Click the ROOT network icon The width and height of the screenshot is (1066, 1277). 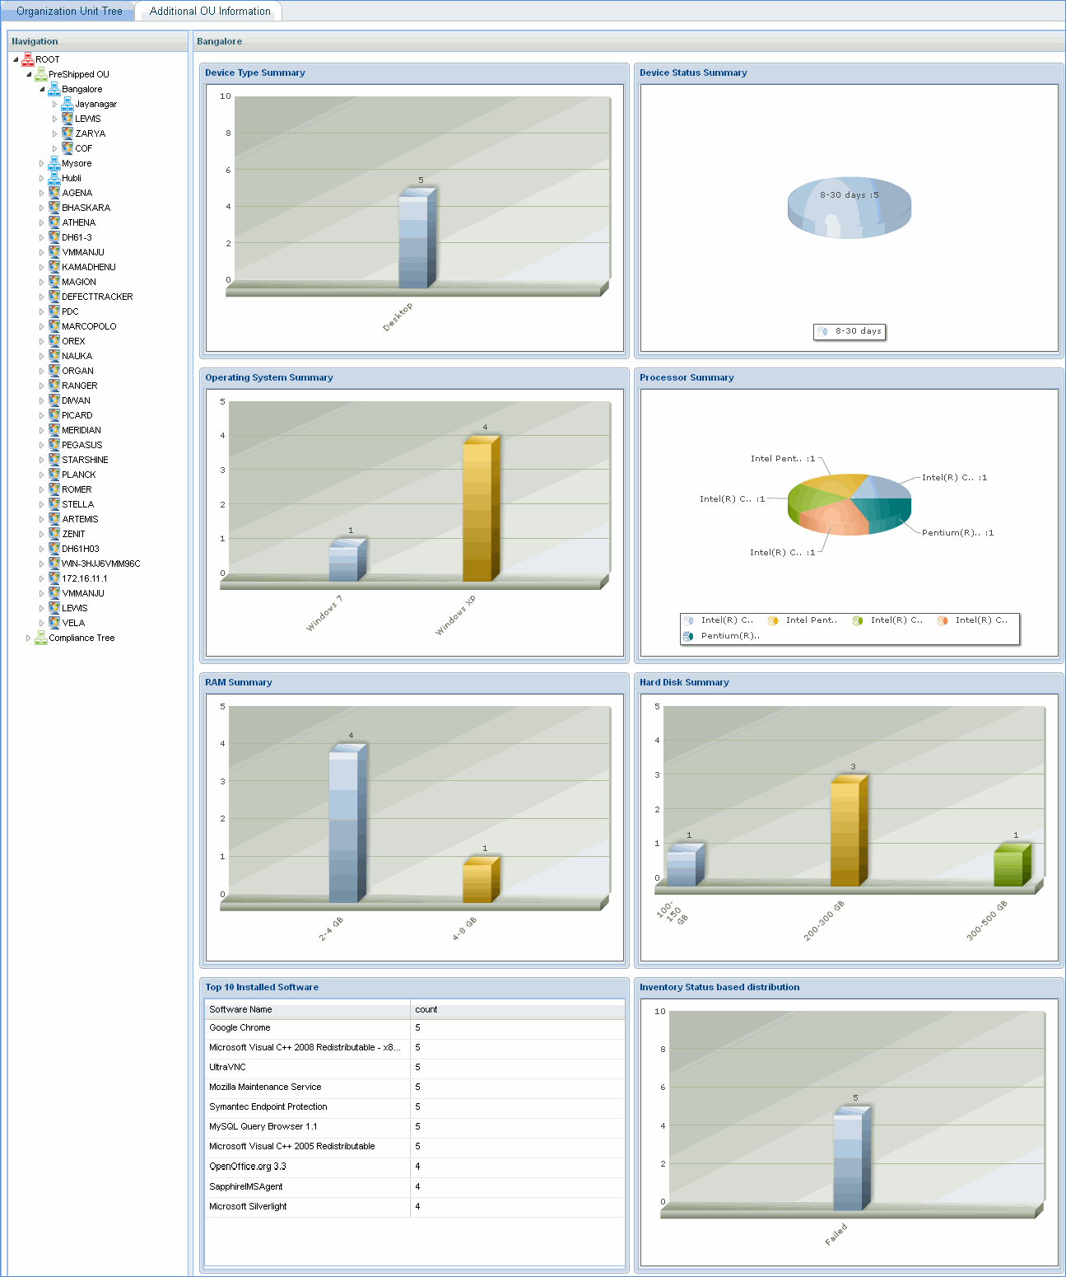click(28, 59)
